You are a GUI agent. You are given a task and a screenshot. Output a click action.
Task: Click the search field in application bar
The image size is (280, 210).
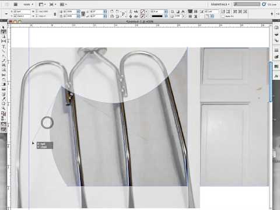pyautogui.click(x=247, y=4)
